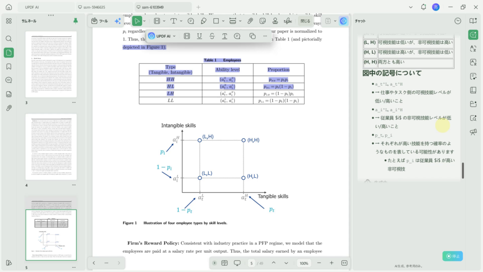Expand the UPDF AI dropdown in floating bar
The image size is (483, 272).
174,36
